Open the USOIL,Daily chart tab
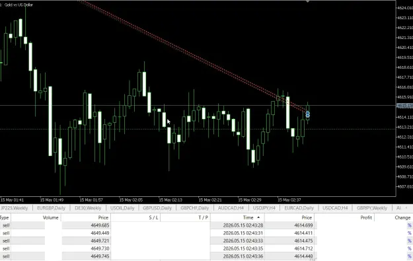Image resolution: width=413 pixels, height=261 pixels. tap(122, 208)
